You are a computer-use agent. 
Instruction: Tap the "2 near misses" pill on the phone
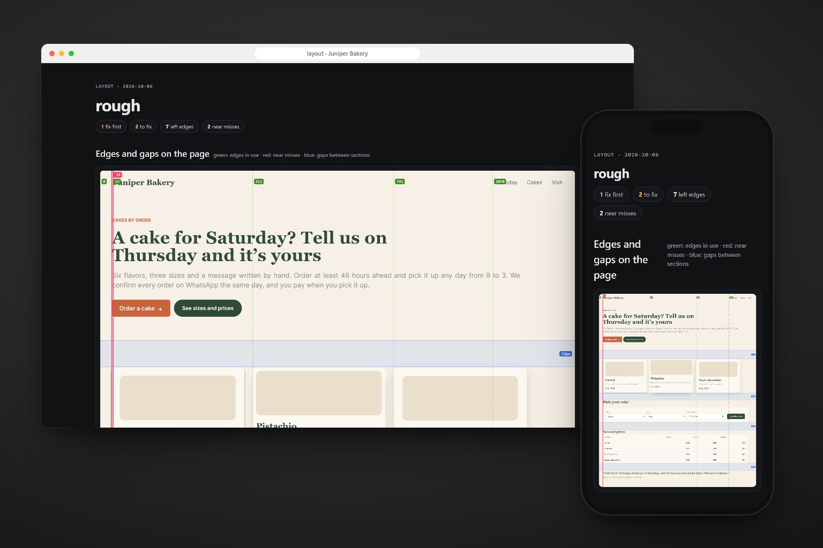click(x=618, y=213)
